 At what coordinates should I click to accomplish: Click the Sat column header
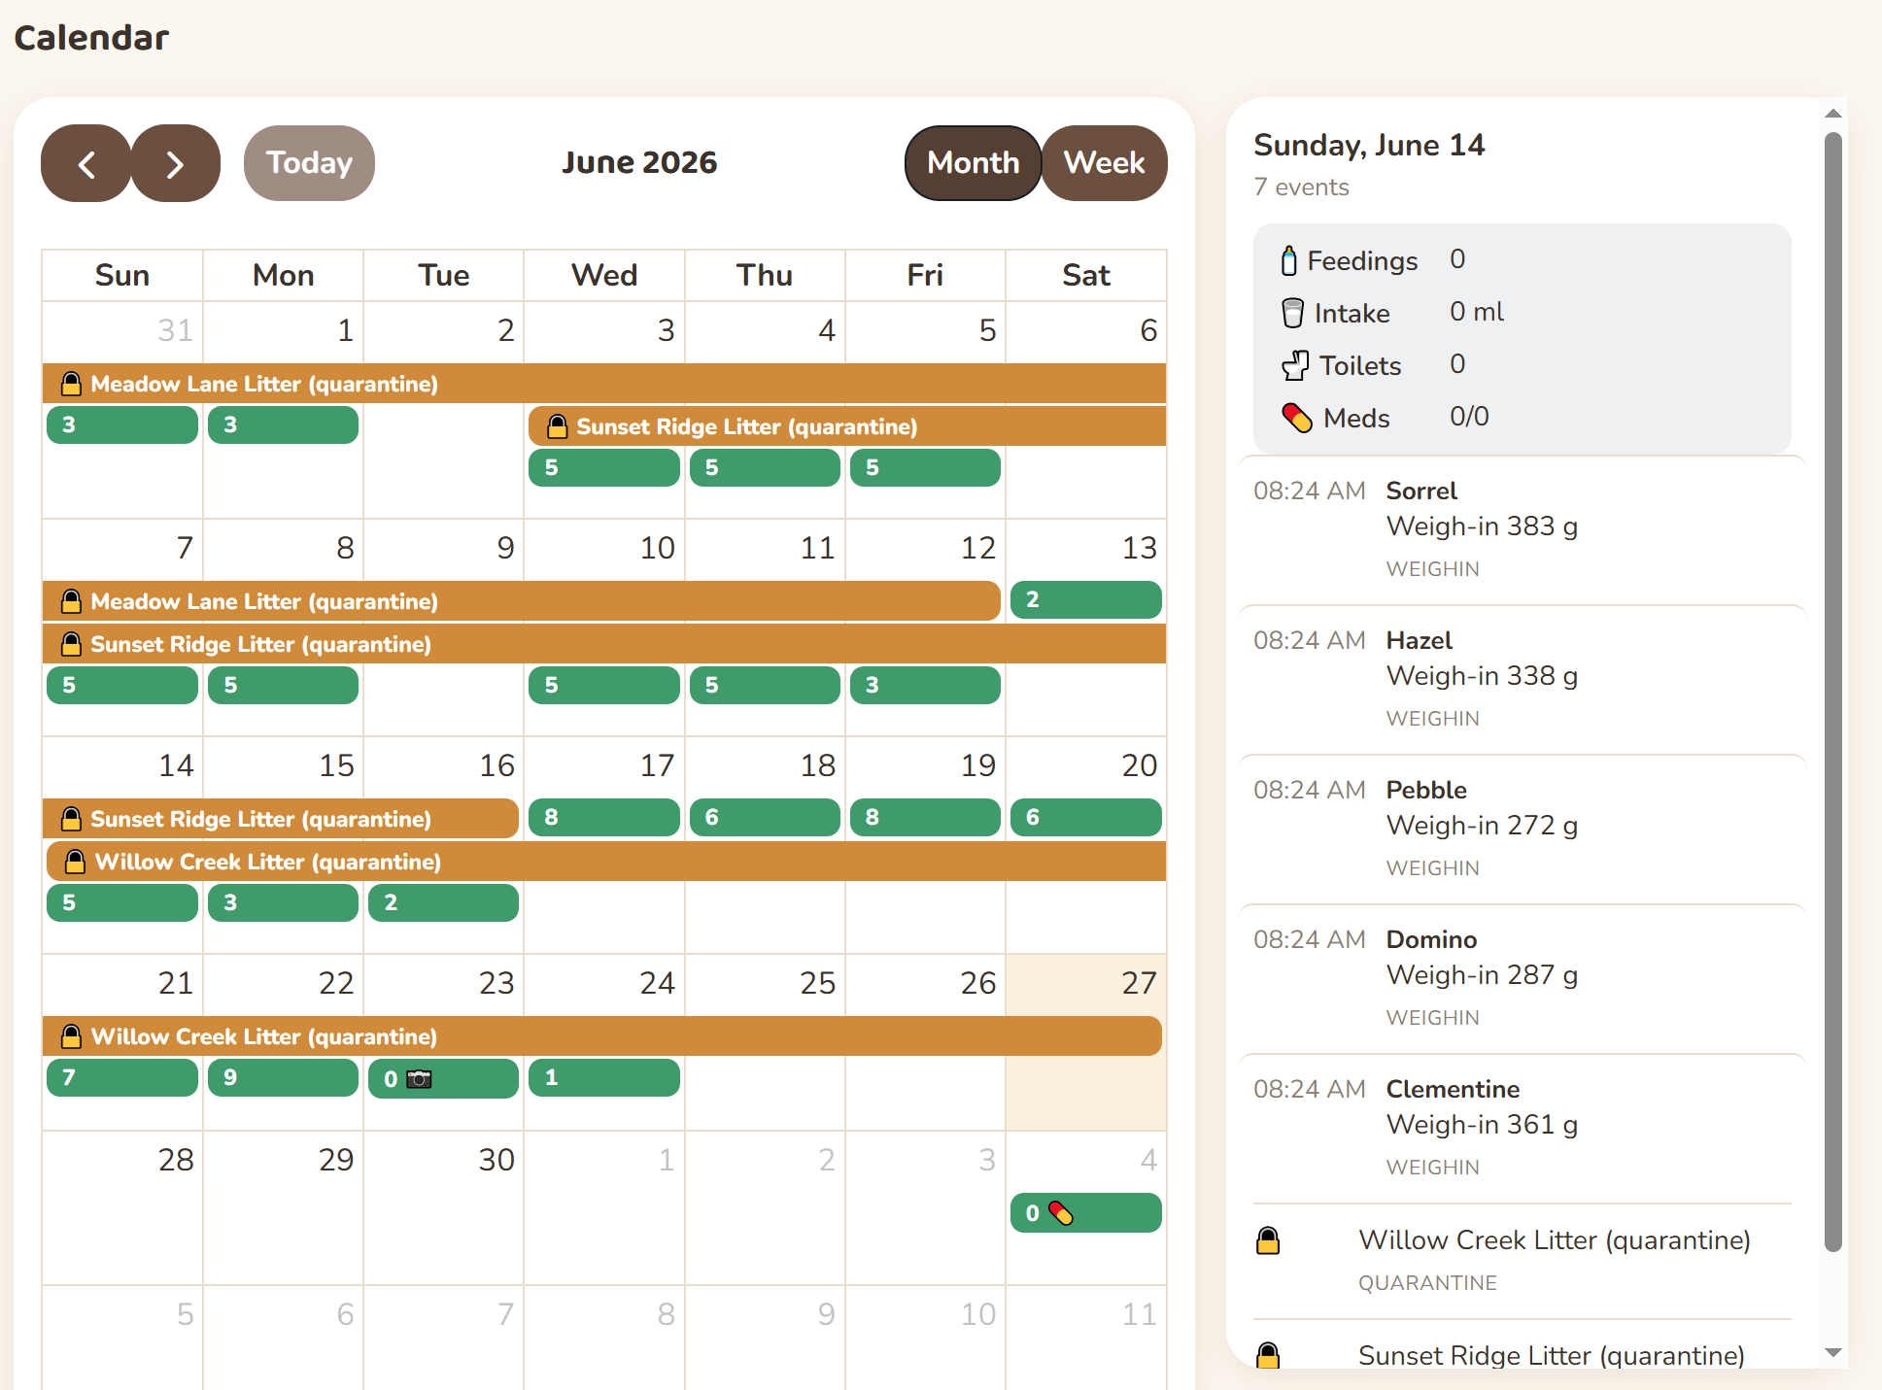(1085, 276)
